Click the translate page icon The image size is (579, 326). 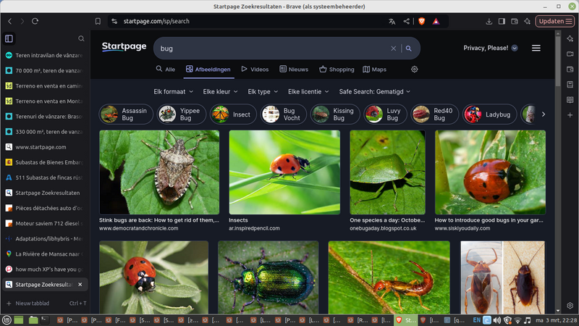(392, 22)
